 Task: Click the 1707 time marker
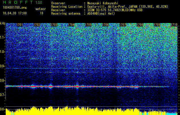(122, 25)
